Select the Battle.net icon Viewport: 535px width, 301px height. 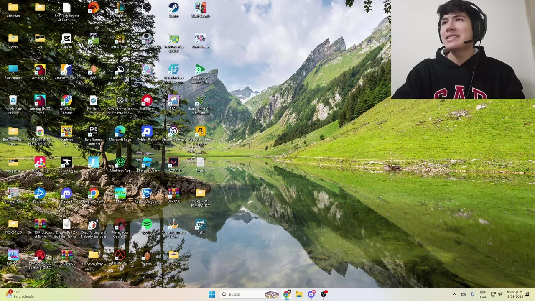click(40, 196)
